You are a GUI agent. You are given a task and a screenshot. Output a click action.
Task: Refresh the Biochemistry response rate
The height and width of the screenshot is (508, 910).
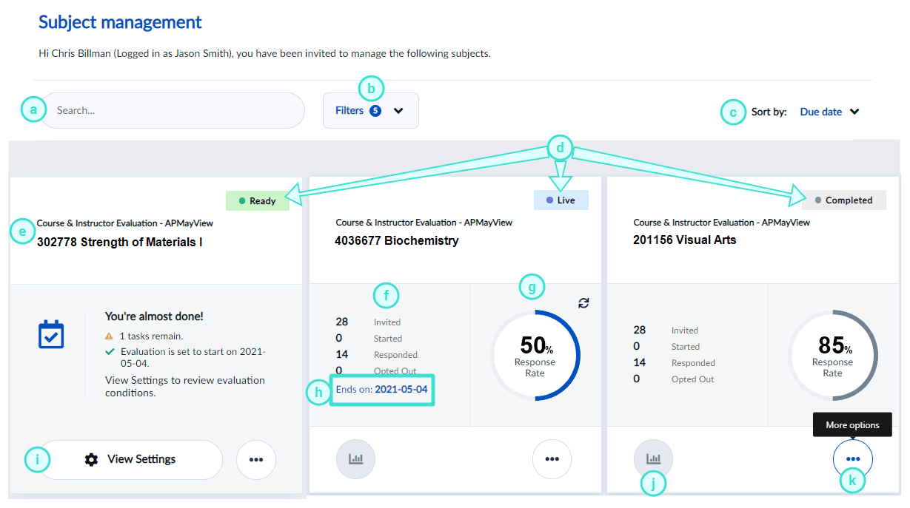(583, 302)
